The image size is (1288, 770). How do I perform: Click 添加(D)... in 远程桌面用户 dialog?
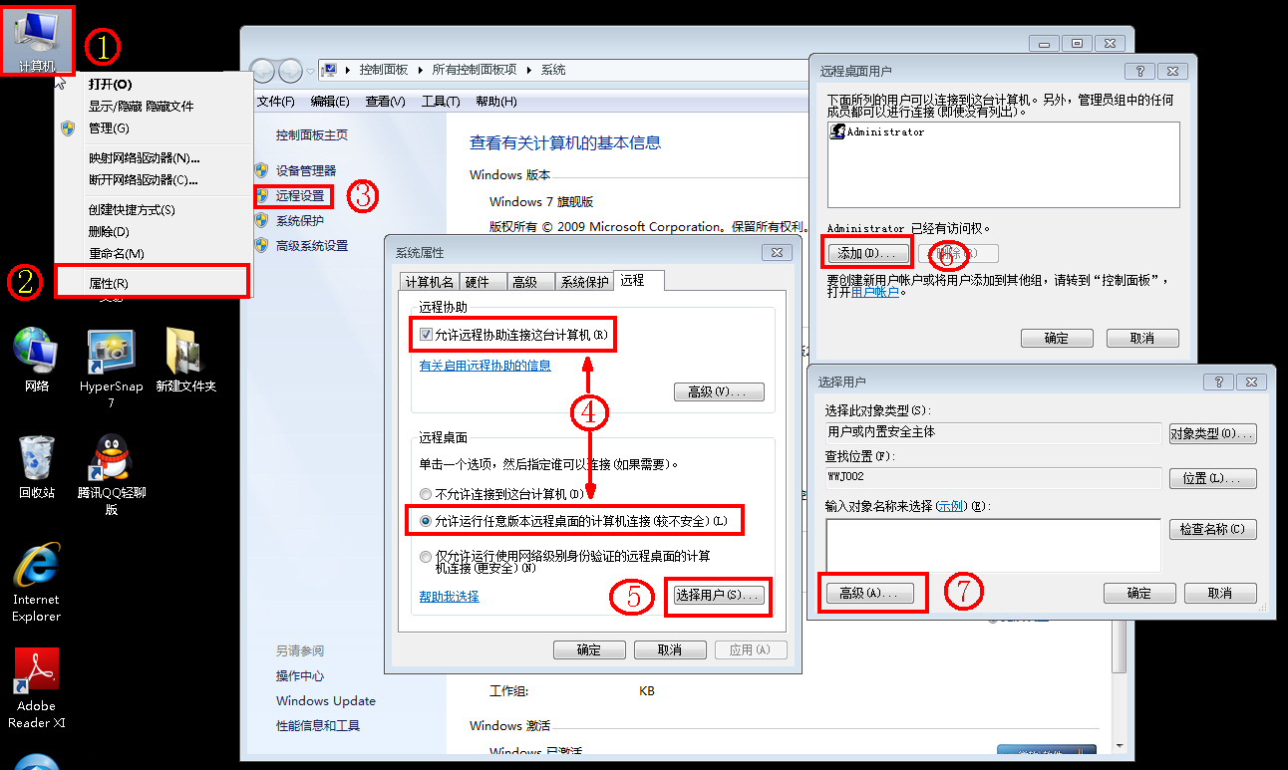(867, 253)
